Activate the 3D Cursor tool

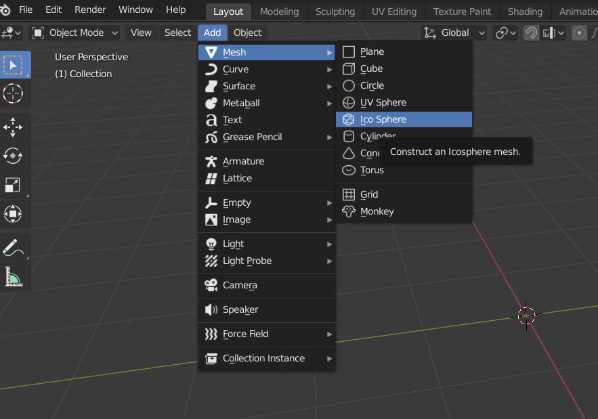[x=14, y=94]
